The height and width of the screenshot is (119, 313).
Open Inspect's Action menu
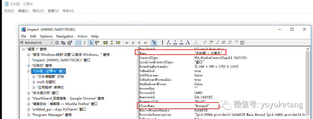82,36
